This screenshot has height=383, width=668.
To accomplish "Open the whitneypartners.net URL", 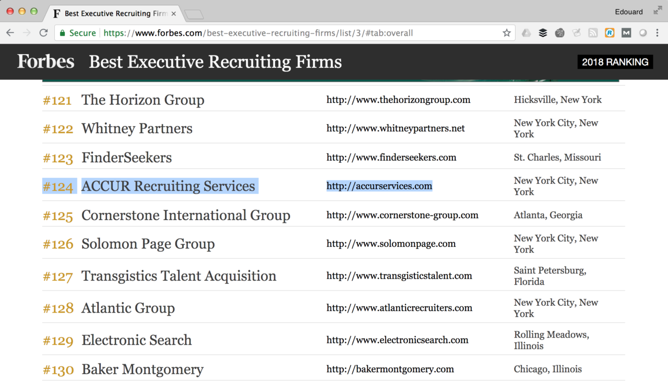I will tap(396, 128).
